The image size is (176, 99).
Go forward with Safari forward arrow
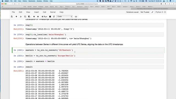[11, 4]
